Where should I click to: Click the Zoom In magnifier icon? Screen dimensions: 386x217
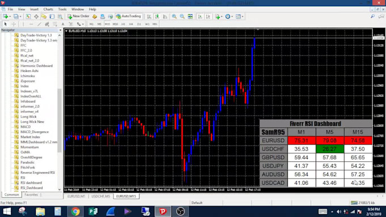point(174,16)
